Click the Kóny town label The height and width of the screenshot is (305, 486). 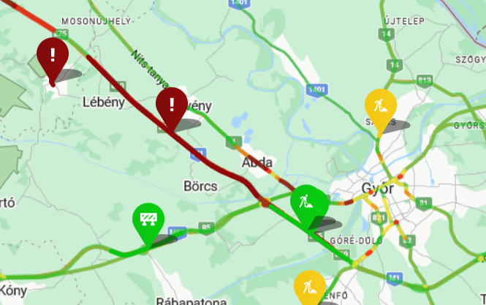click(x=13, y=290)
